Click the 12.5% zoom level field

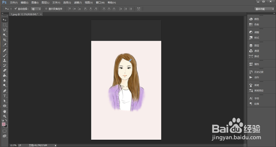pyautogui.click(x=13, y=145)
